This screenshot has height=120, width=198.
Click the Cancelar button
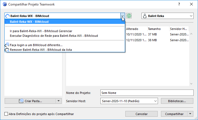click(x=142, y=114)
